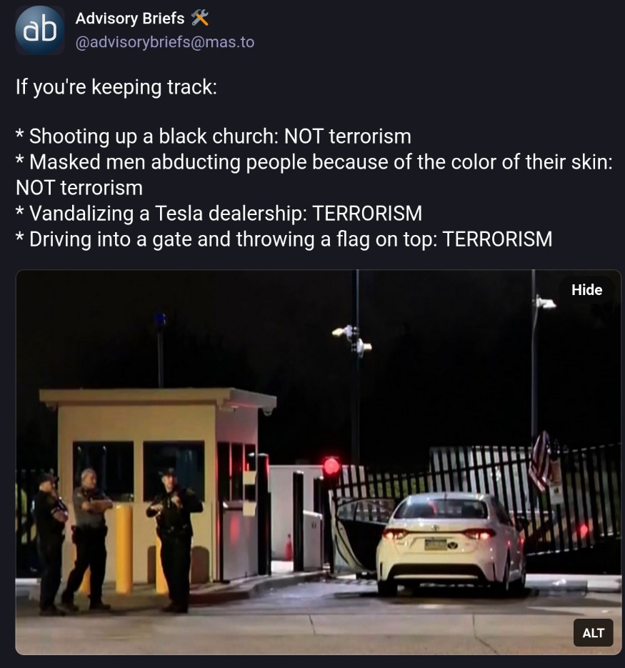
Task: Click the red signal light in photo
Action: (x=331, y=467)
